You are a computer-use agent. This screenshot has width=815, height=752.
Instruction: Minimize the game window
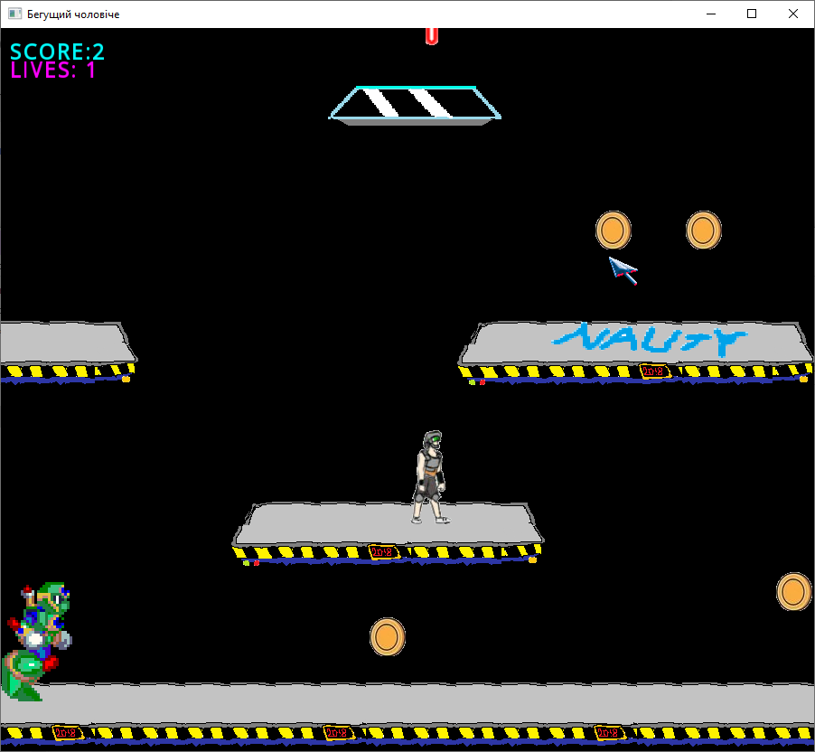point(711,14)
